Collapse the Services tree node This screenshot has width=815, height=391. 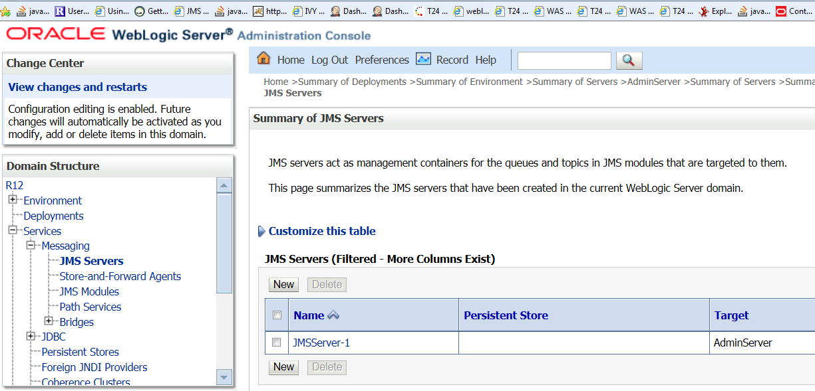(13, 230)
